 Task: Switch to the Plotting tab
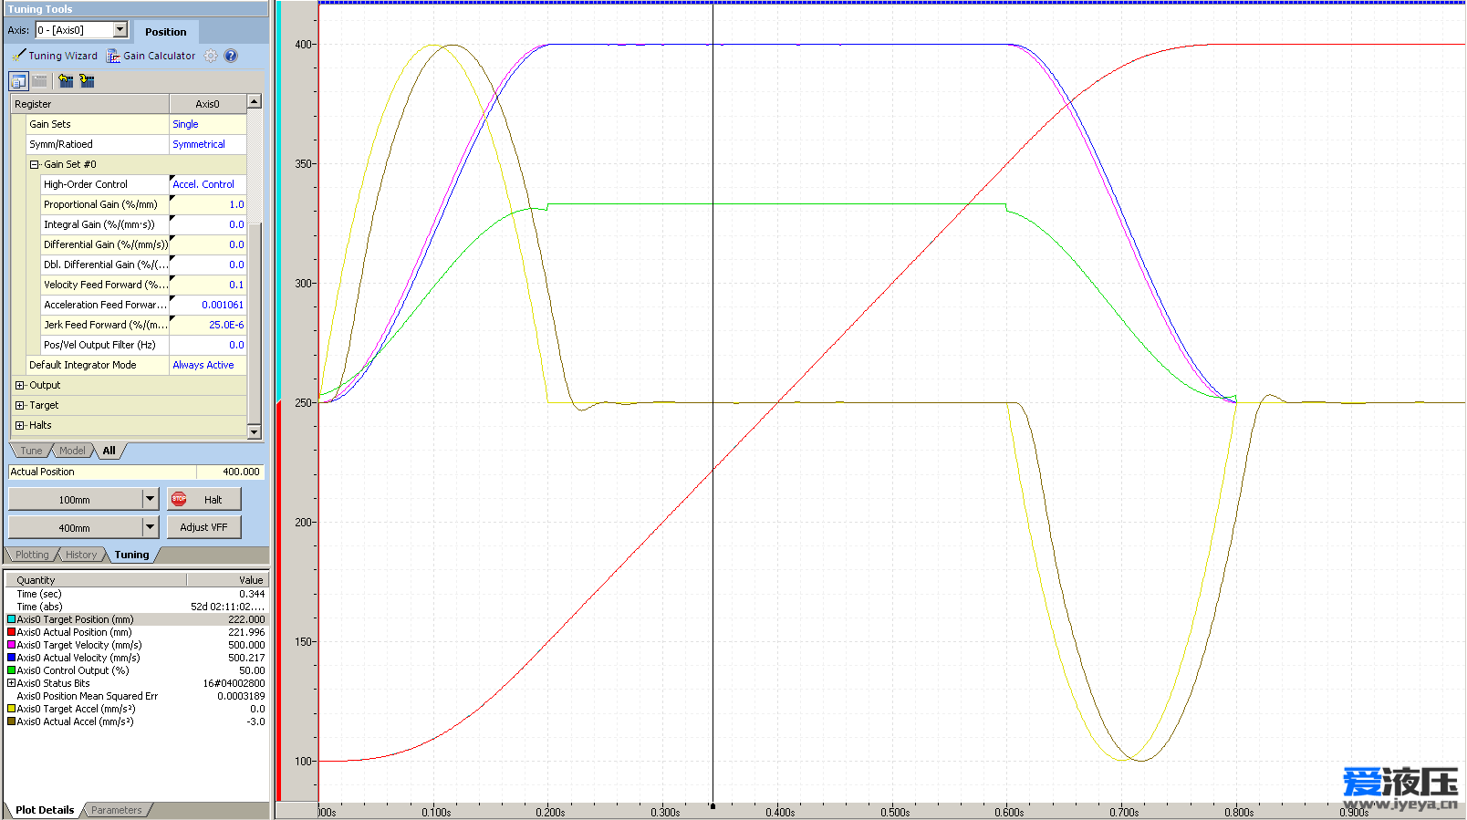[x=32, y=555]
